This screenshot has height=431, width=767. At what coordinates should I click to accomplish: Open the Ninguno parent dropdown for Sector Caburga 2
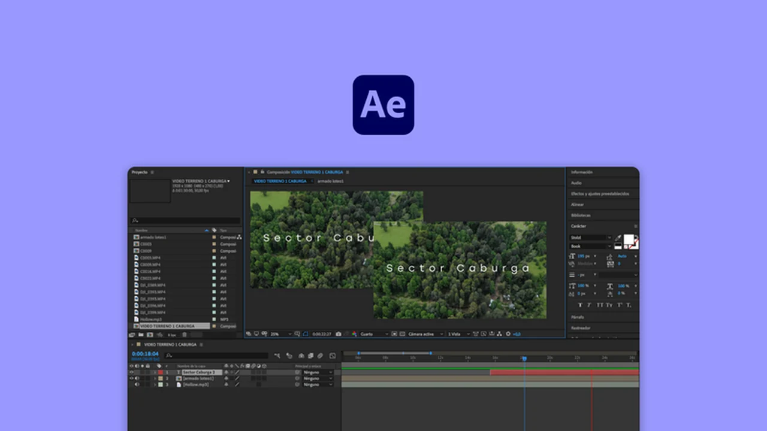[318, 372]
